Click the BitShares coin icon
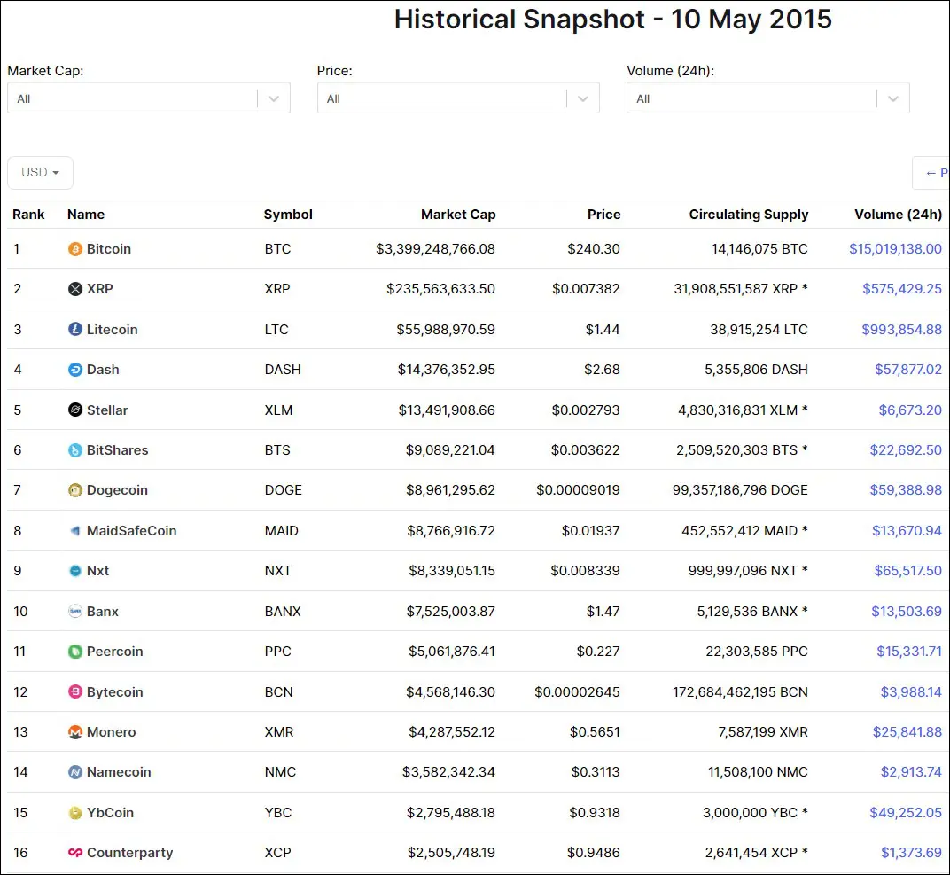The height and width of the screenshot is (875, 950). click(75, 450)
